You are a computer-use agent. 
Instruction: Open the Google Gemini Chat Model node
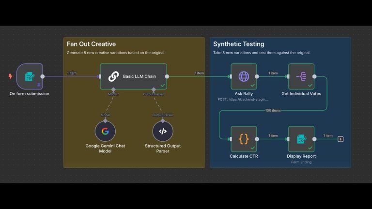(105, 131)
